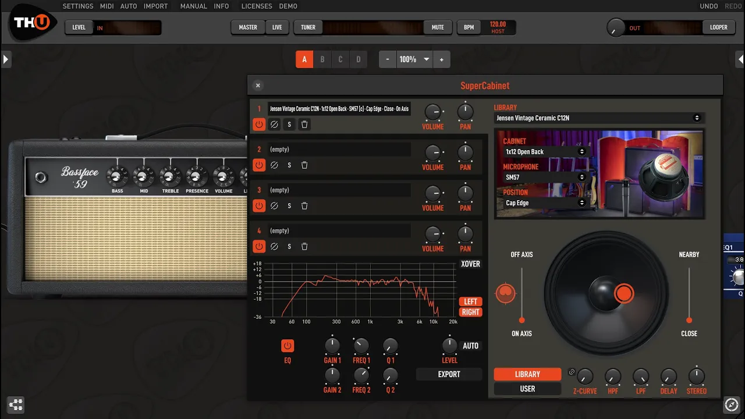The image size is (745, 419).
Task: Toggle power for cabinet slot 4
Action: pyautogui.click(x=259, y=247)
